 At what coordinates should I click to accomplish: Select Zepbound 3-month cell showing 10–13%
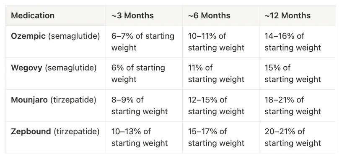pos(140,137)
